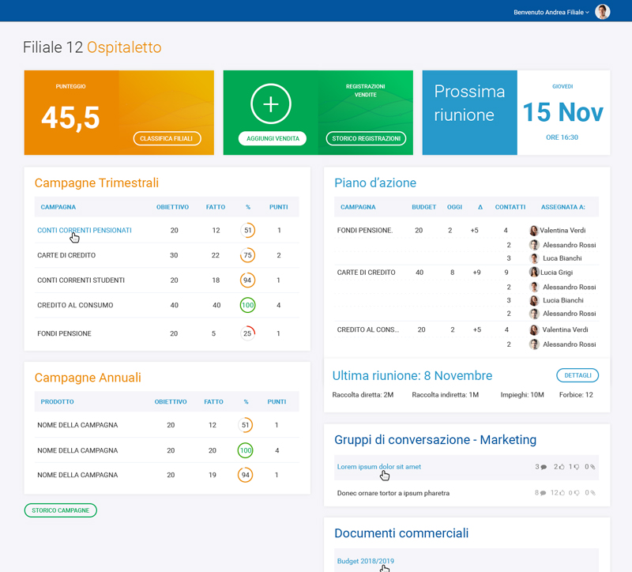Click Budget header in Piano d'azione
This screenshot has width=632, height=572.
[424, 207]
